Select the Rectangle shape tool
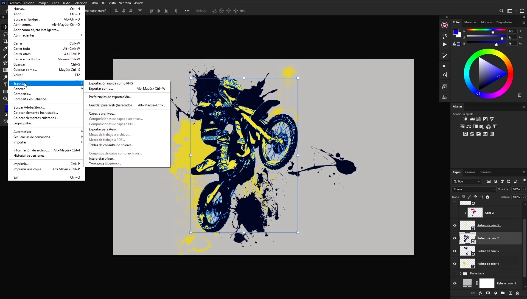527x299 pixels. click(5, 92)
